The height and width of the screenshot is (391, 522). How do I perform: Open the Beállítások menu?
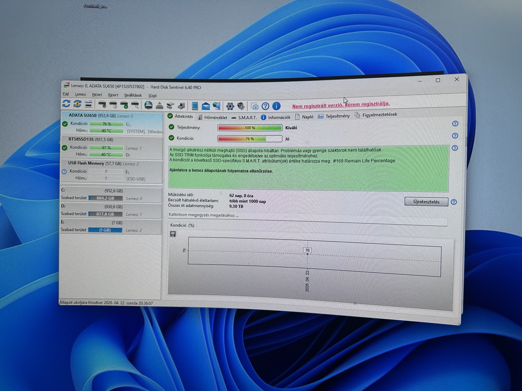tap(133, 95)
